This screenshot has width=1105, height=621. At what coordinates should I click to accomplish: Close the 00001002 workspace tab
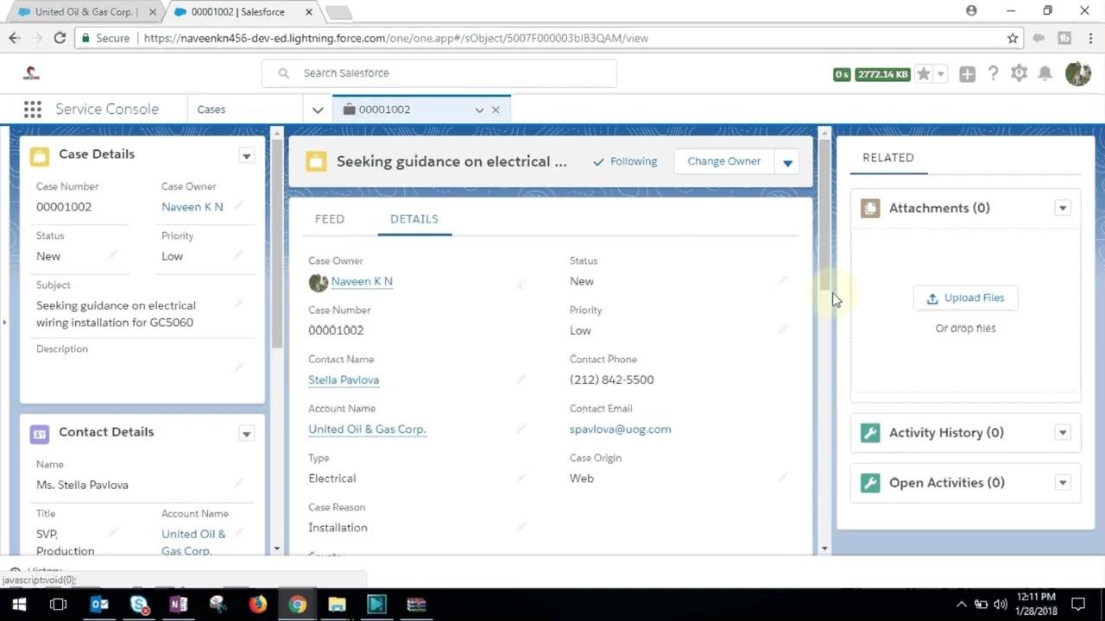(x=496, y=110)
